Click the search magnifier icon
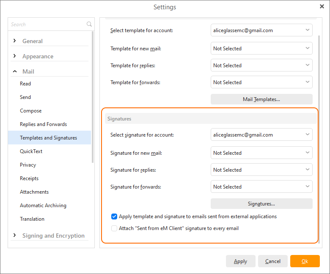The height and width of the screenshot is (274, 330). [89, 24]
